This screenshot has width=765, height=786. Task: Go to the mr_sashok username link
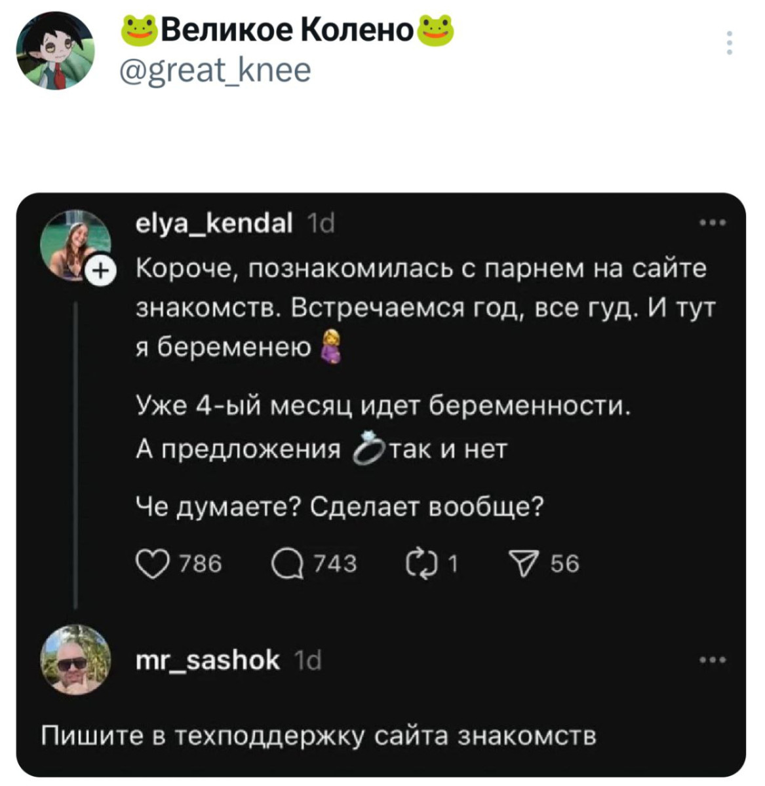pos(207,660)
